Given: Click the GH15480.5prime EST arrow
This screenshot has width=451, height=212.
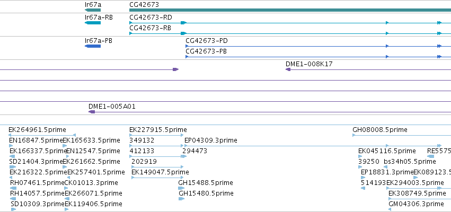Looking at the screenshot, I should point(181,199).
